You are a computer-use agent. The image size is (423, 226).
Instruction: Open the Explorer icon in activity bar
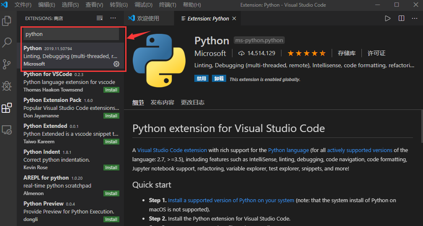pos(7,20)
